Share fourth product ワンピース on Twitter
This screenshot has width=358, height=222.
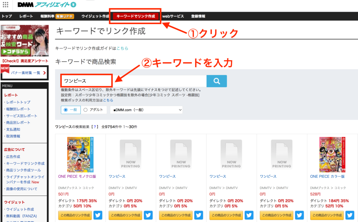pyautogui.click(x=249, y=215)
